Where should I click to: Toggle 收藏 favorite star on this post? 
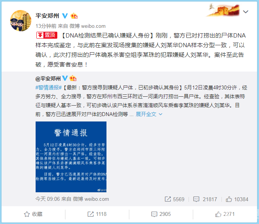(33, 214)
